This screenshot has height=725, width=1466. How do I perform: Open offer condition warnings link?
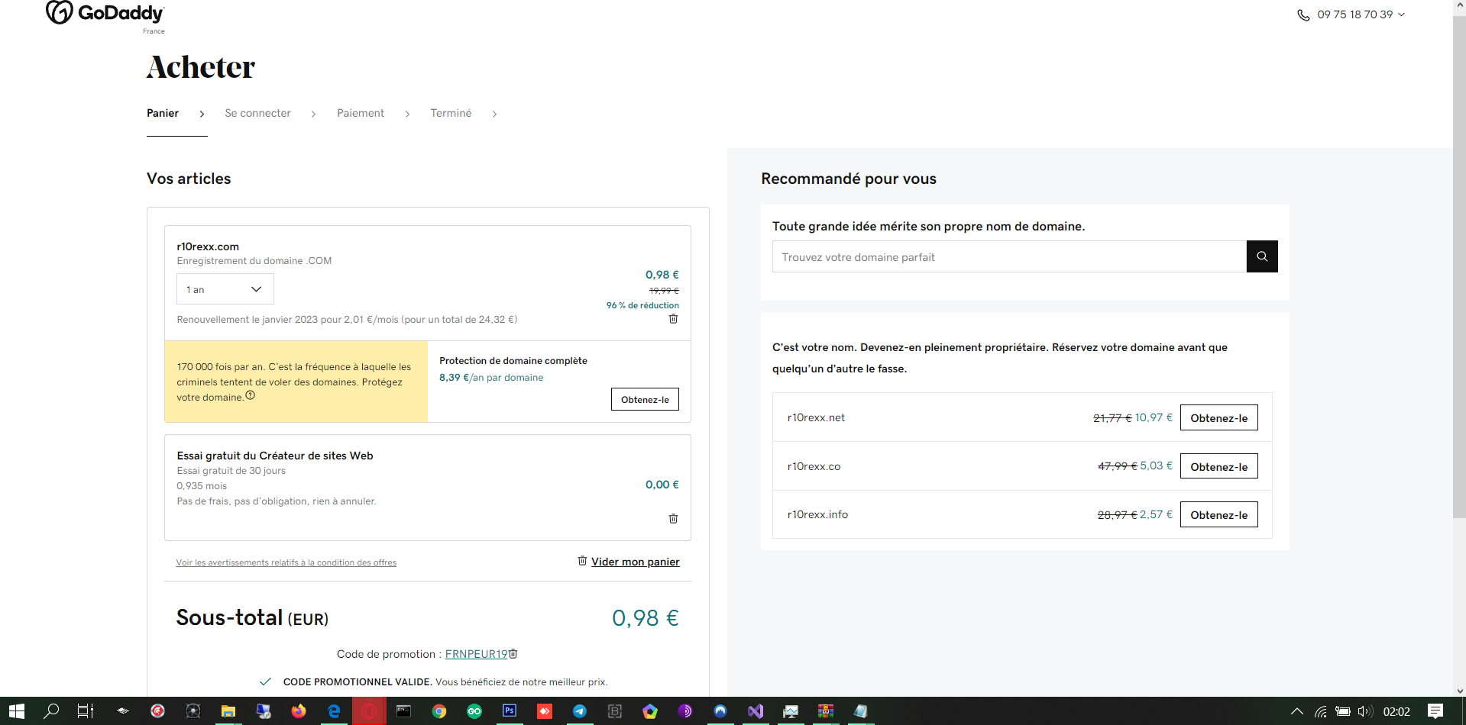[286, 562]
